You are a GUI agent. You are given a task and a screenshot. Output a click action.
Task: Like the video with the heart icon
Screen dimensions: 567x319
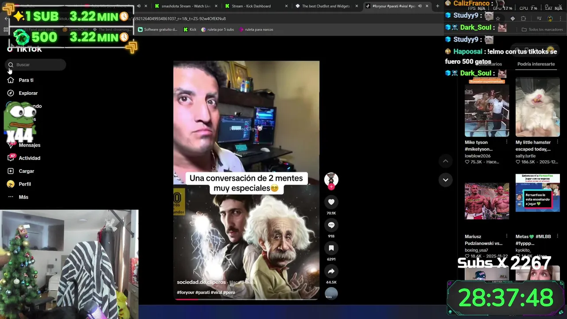coord(331,202)
